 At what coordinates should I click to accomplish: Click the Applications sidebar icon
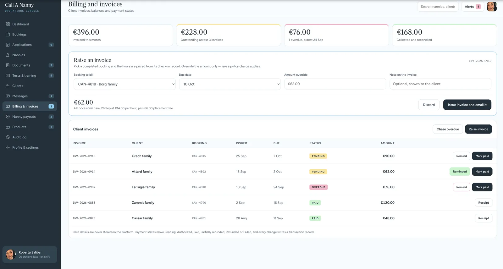(8, 45)
